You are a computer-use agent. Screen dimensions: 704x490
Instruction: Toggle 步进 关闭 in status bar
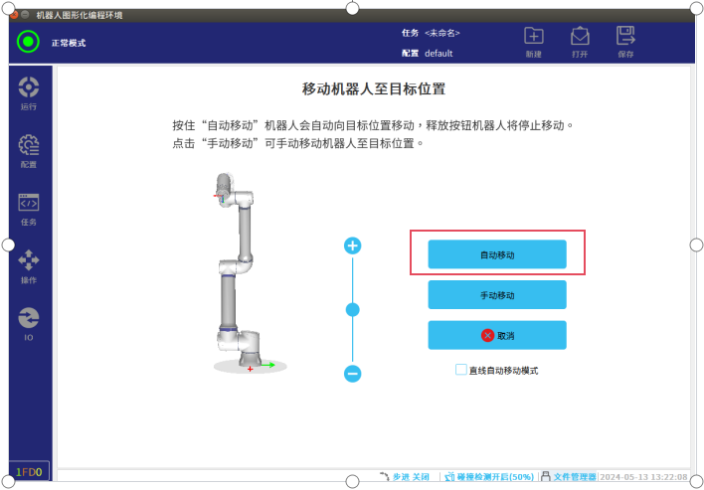click(x=405, y=476)
